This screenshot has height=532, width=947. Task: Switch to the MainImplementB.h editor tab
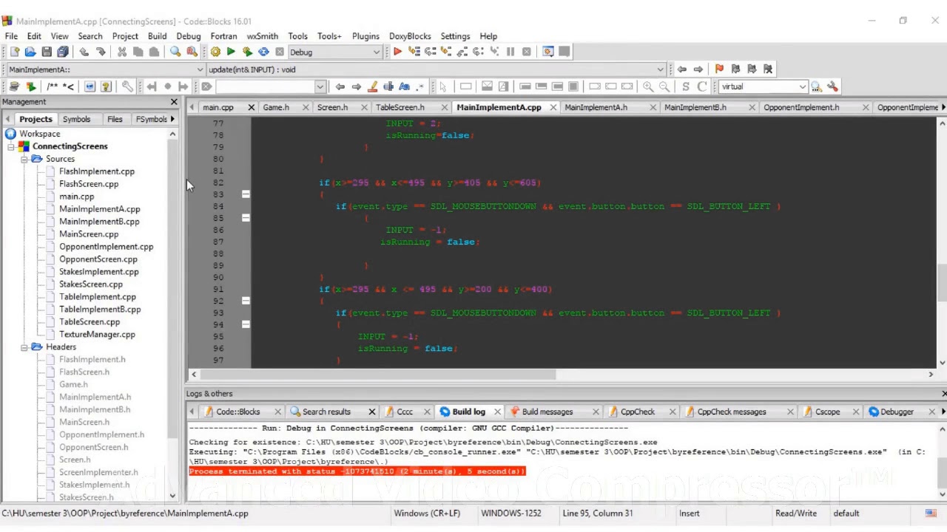point(695,107)
